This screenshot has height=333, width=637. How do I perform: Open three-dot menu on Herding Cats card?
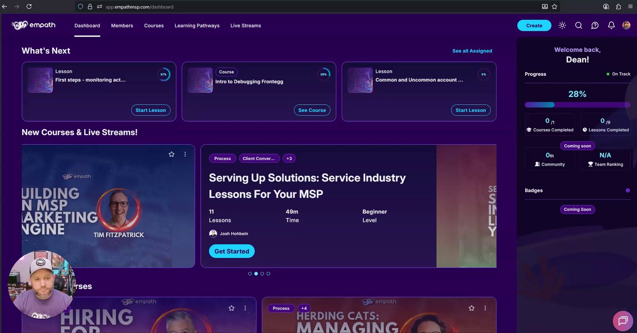[485, 308]
